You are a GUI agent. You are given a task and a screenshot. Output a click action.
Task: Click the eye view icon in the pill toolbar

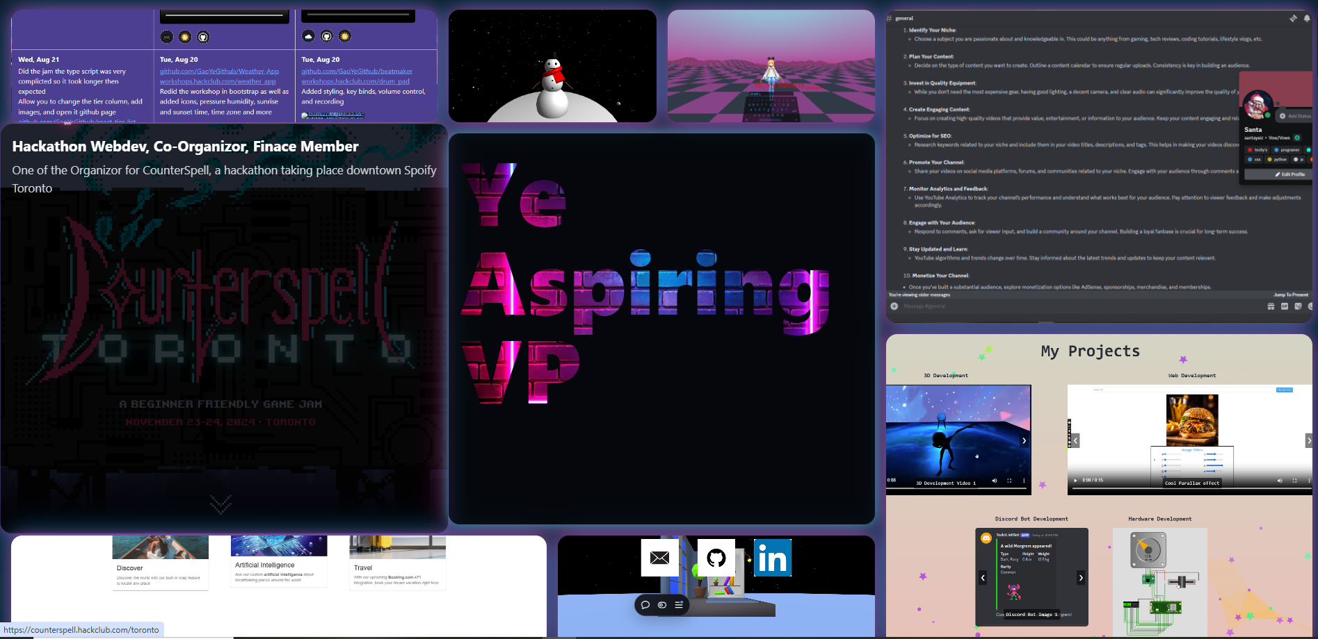(x=662, y=605)
